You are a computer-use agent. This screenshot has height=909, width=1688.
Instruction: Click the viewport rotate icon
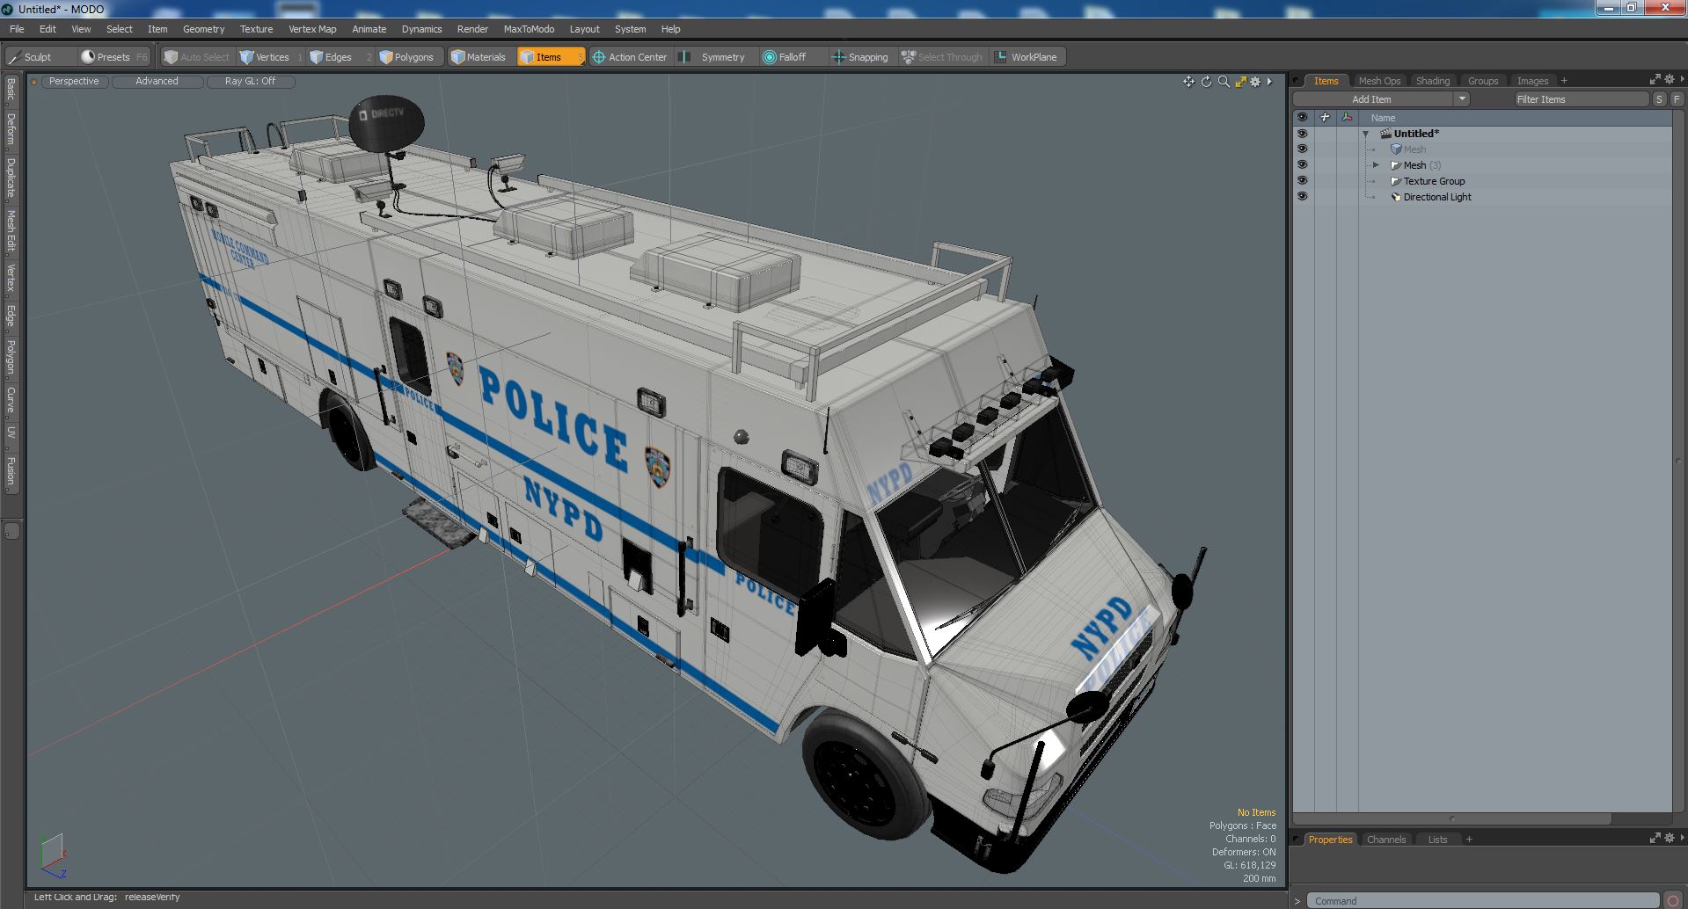(x=1206, y=82)
